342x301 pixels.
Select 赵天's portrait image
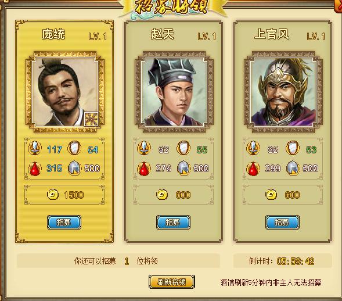click(x=174, y=92)
